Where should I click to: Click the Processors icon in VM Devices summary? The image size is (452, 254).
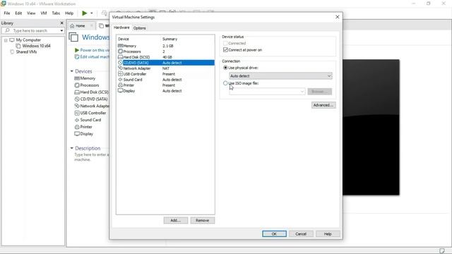[77, 85]
